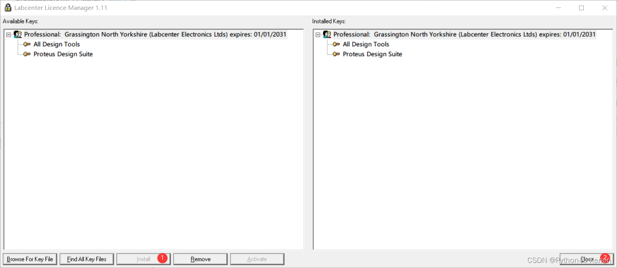The width and height of the screenshot is (617, 268).
Task: Click the Professional licence icon in Installed Keys
Action: tap(327, 35)
